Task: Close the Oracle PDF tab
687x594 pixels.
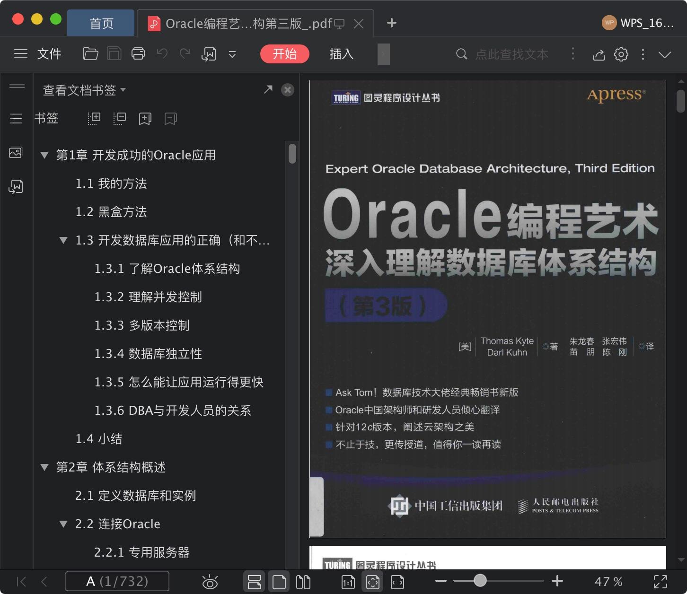Action: coord(359,24)
